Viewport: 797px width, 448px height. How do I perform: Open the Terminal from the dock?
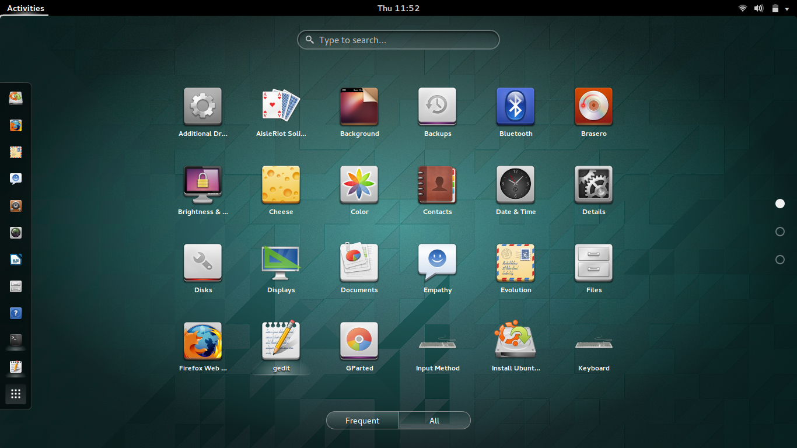click(15, 340)
